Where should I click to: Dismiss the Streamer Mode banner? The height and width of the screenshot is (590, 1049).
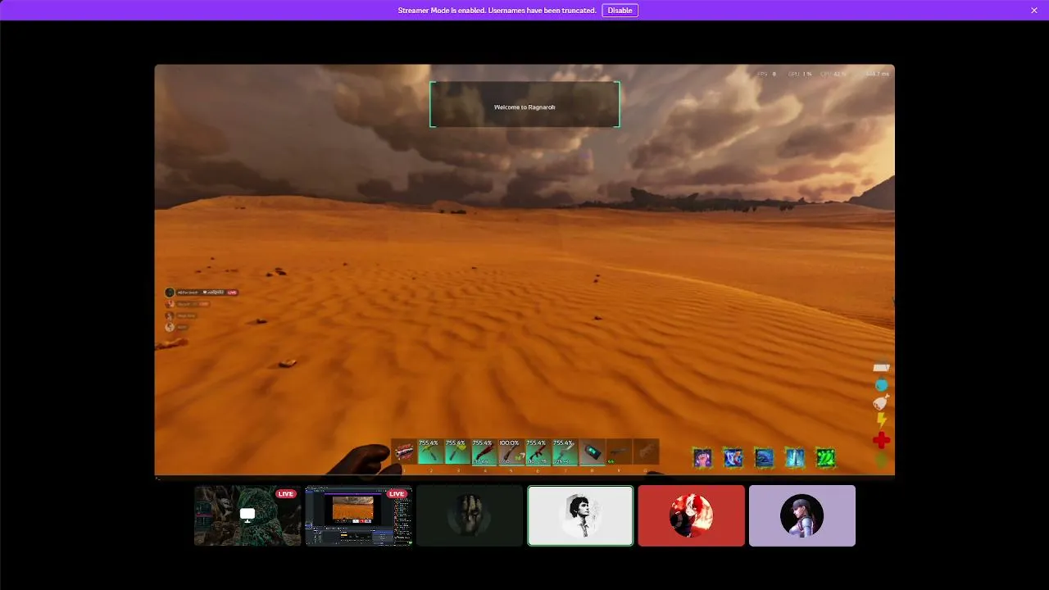(1034, 11)
